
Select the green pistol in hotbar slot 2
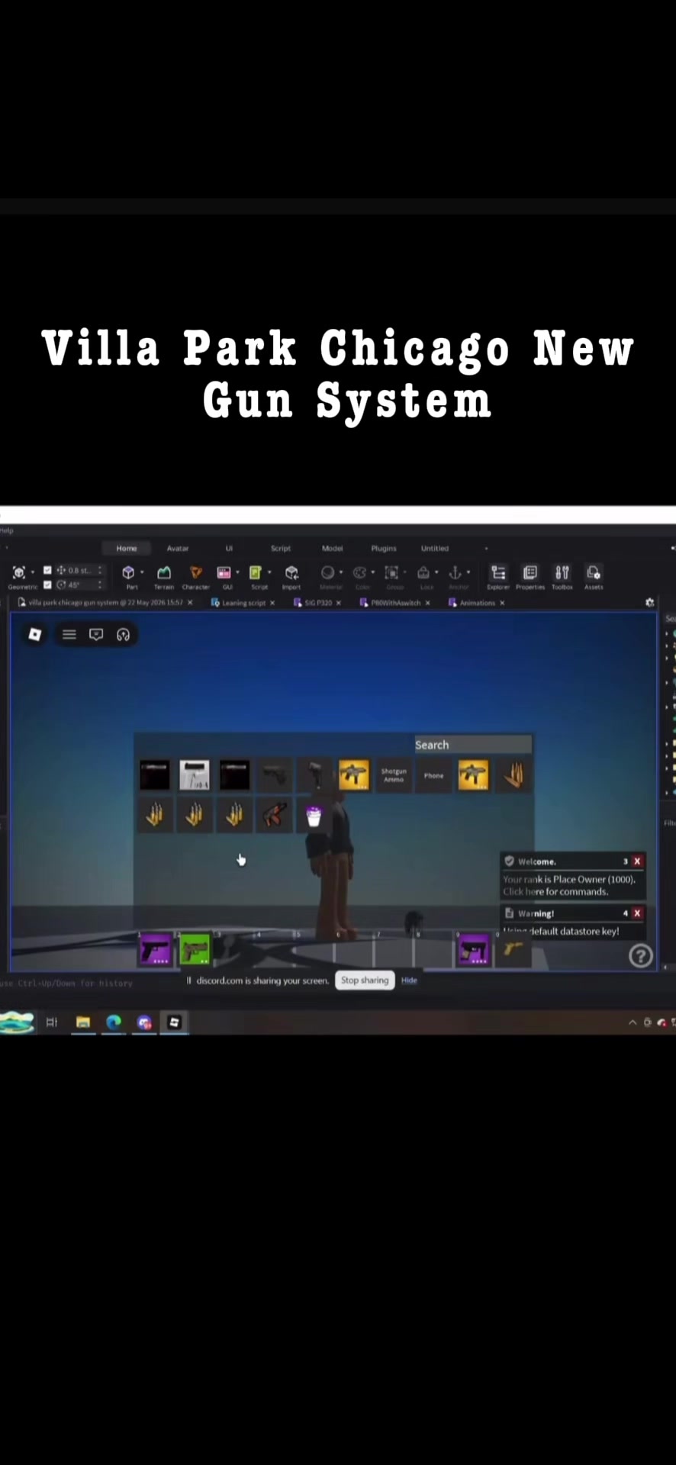[195, 951]
